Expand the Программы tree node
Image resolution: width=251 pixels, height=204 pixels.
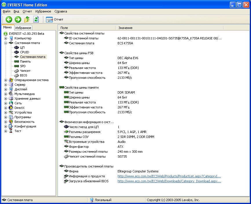tap(6, 117)
